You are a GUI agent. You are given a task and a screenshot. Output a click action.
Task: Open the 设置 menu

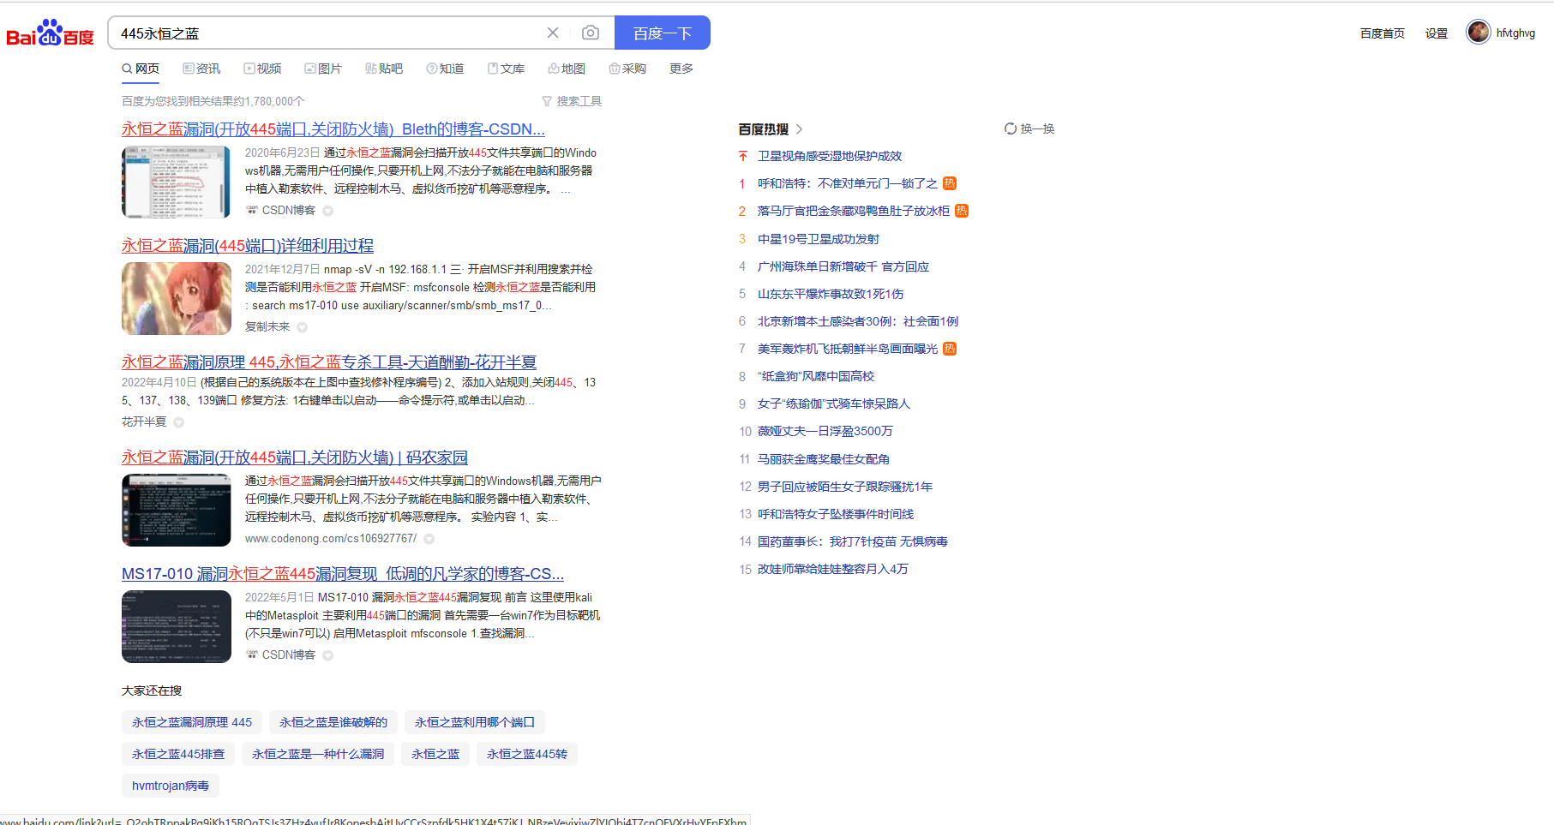(1437, 33)
